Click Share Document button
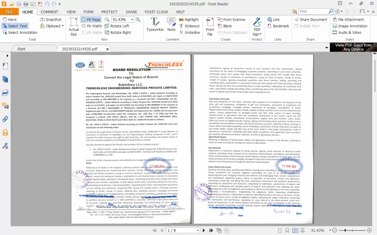Viewport: 377px width, 235px height. 311,20
